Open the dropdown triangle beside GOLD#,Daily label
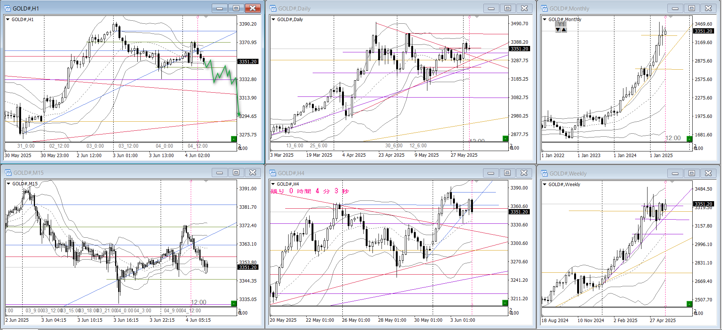The width and height of the screenshot is (722, 330). click(273, 19)
